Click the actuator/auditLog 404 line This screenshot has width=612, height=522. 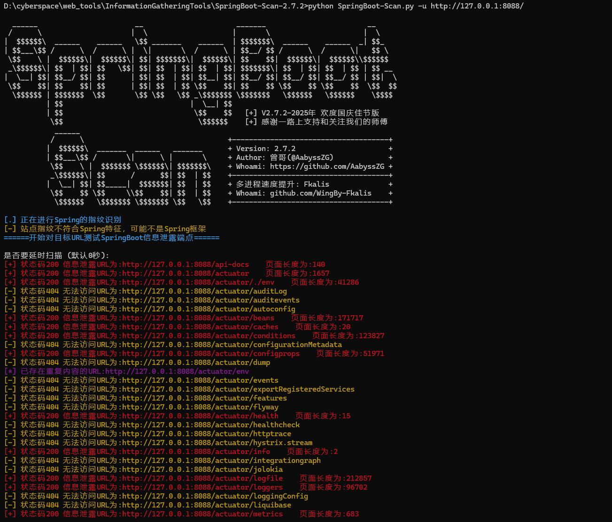click(145, 291)
